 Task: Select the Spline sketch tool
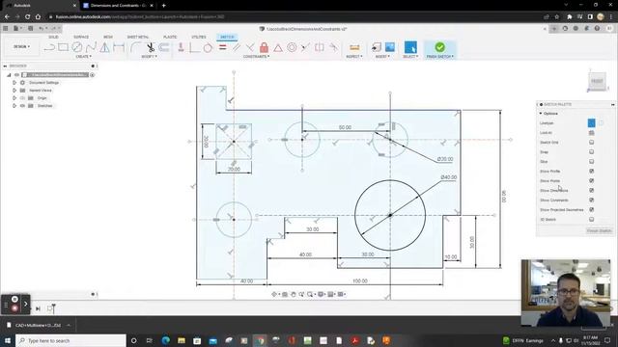(91, 47)
